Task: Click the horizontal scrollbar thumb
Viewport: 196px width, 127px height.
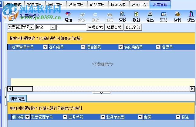Action: tap(23, 89)
